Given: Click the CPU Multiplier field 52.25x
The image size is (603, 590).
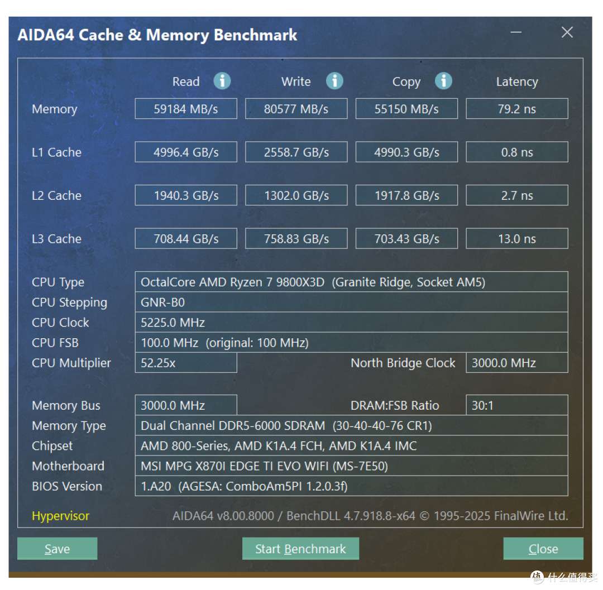Looking at the screenshot, I should coord(186,362).
